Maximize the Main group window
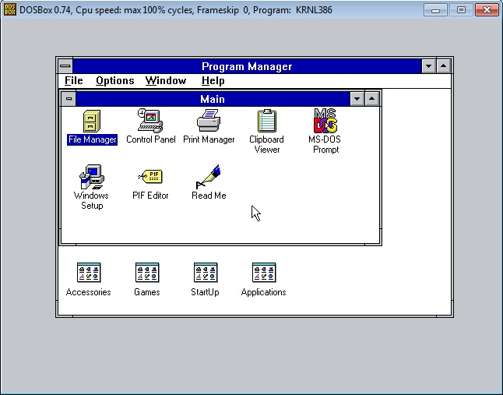The width and height of the screenshot is (503, 395). click(372, 99)
